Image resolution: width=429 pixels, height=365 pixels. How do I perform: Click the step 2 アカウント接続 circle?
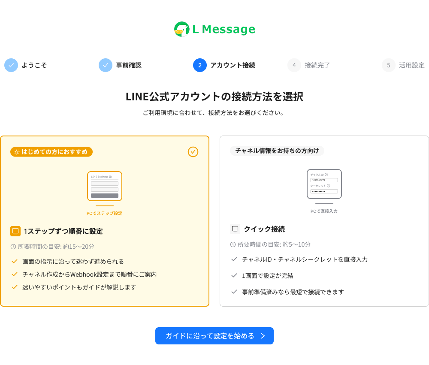(x=200, y=65)
